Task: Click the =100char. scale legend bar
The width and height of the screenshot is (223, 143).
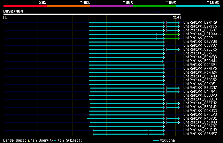Action: 156,141
